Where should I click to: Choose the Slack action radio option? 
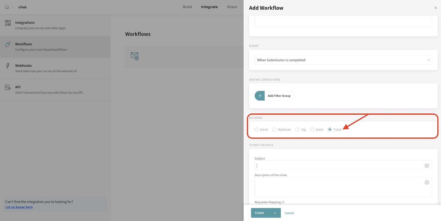(x=312, y=130)
